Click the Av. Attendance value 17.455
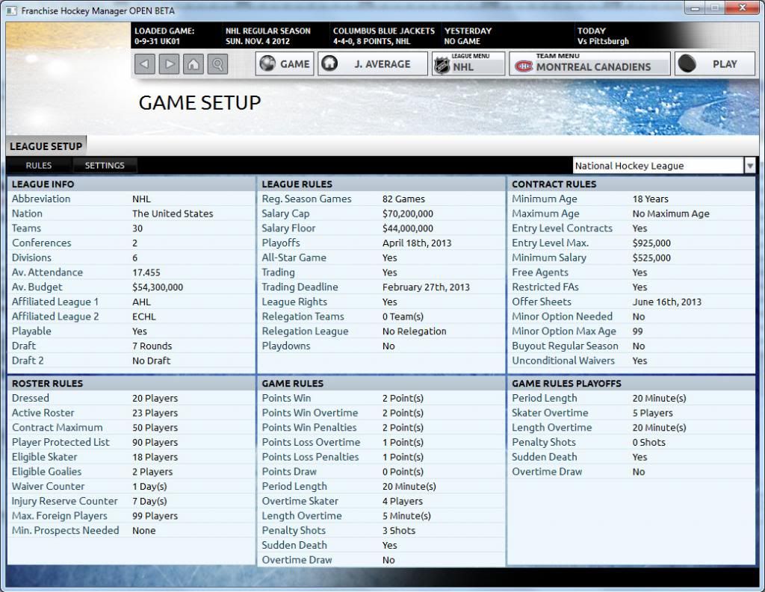This screenshot has width=765, height=592. (x=146, y=272)
